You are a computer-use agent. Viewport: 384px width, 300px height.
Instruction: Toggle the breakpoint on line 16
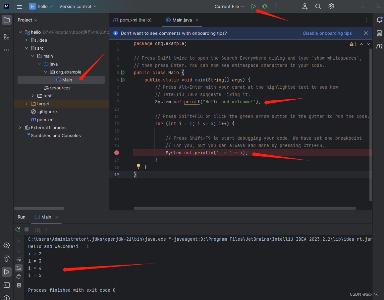pos(117,153)
